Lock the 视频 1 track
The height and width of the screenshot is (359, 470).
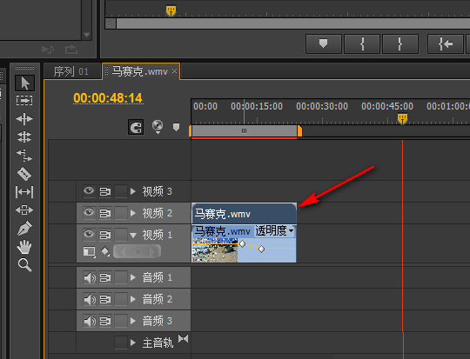coord(121,235)
